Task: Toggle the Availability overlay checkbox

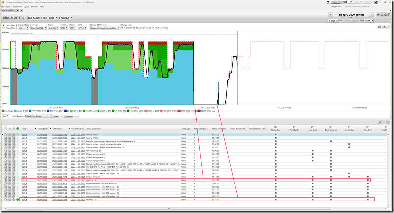Action: [x=123, y=28]
